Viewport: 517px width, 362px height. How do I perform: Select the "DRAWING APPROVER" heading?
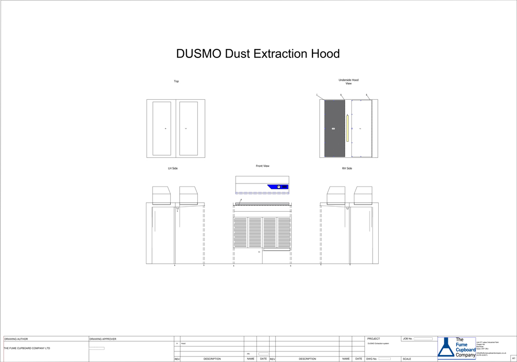coord(103,339)
